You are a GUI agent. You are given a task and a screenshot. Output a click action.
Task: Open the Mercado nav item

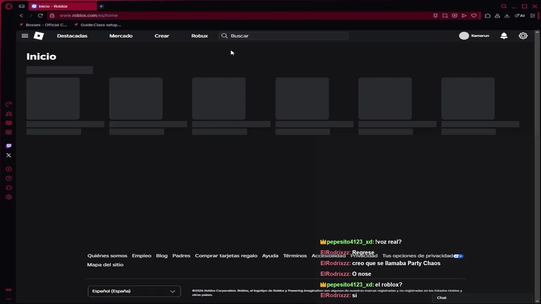coord(121,36)
